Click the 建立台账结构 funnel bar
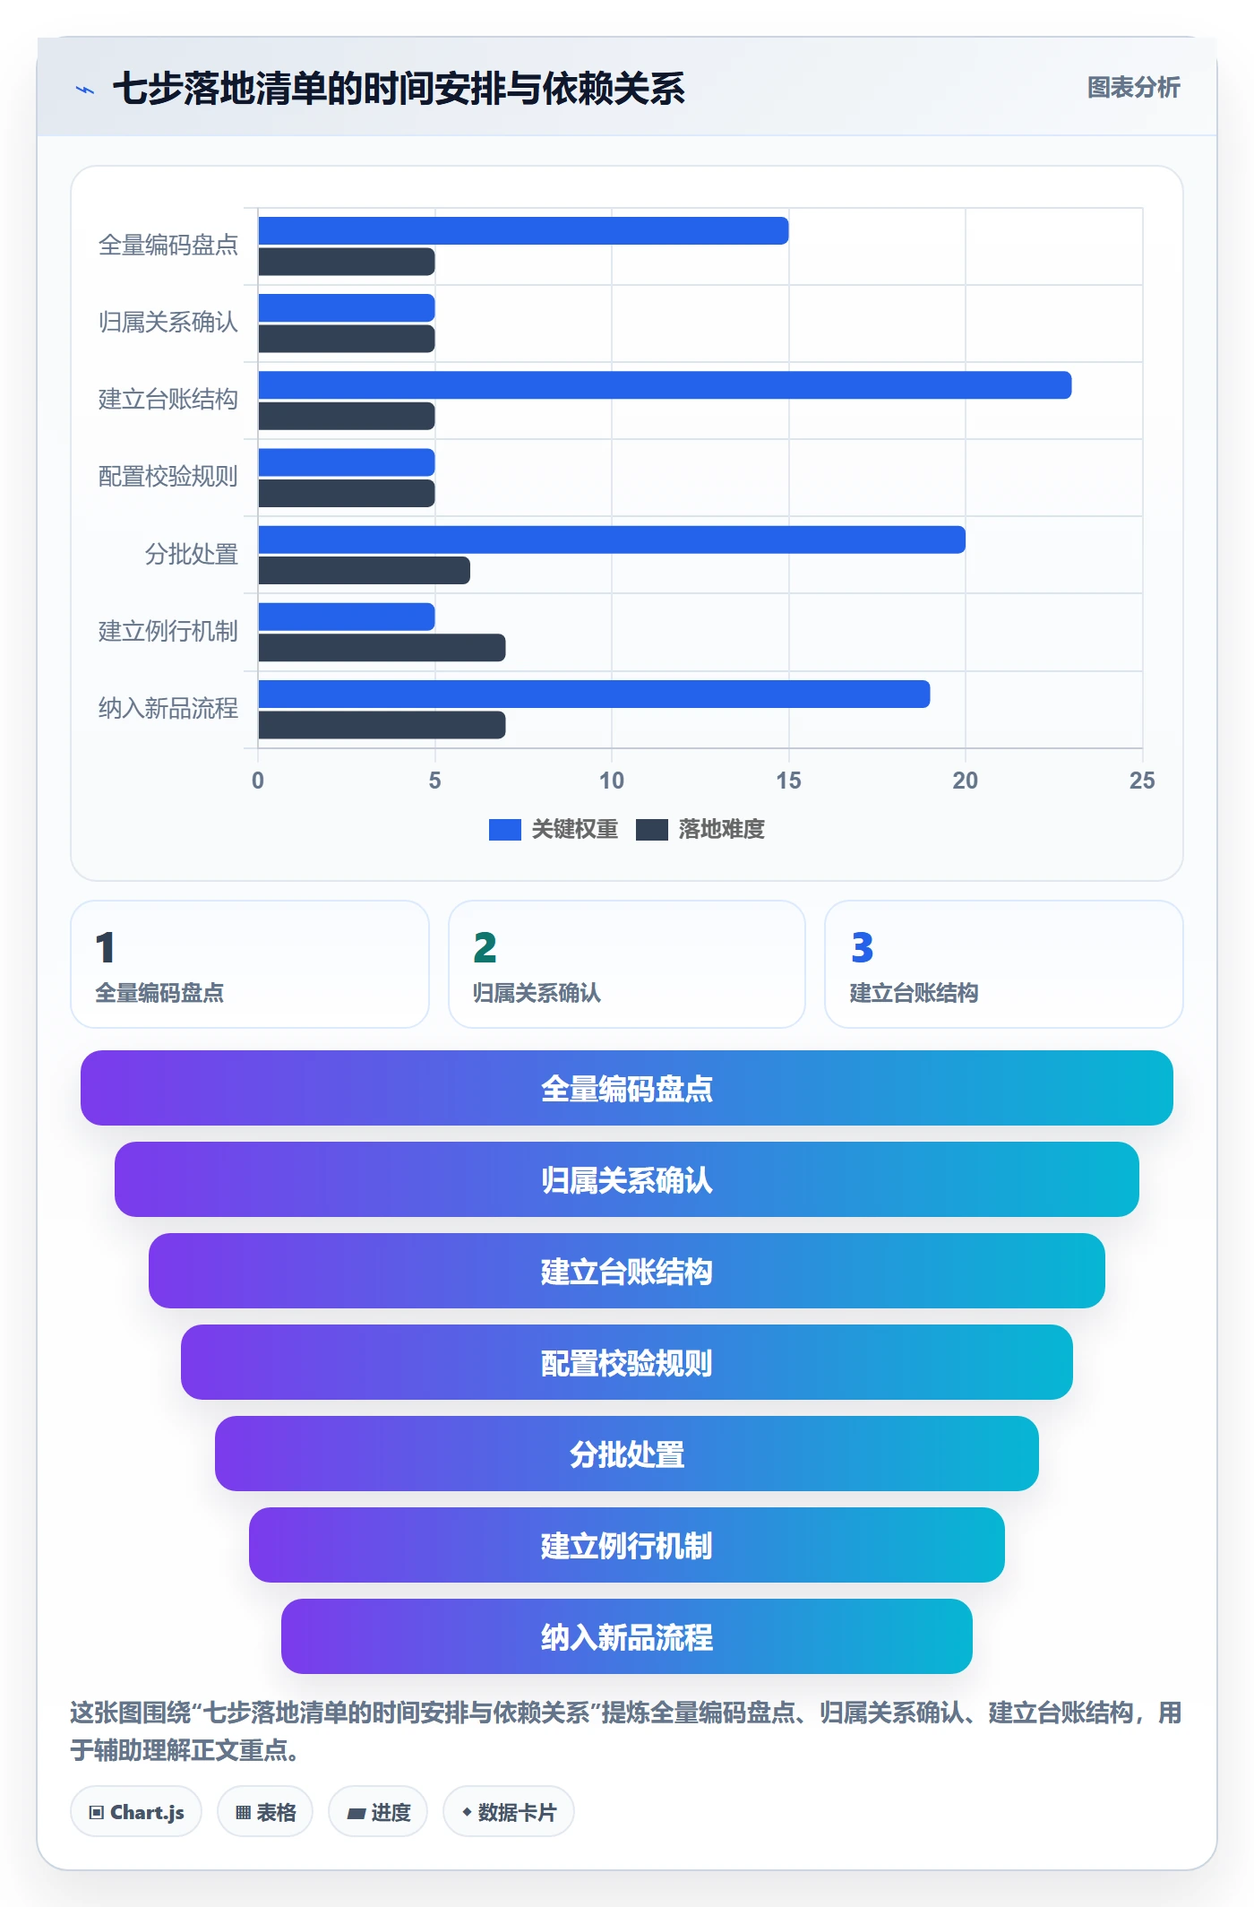1254x1907 pixels. 627,1271
